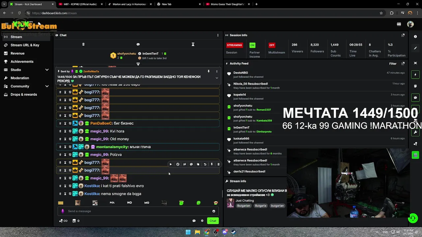The width and height of the screenshot is (422, 237).
Task: Delete message using hover toolbar trash icon
Action: click(x=218, y=164)
